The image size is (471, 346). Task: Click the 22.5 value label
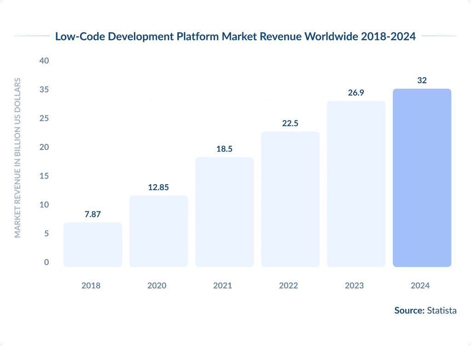(290, 123)
